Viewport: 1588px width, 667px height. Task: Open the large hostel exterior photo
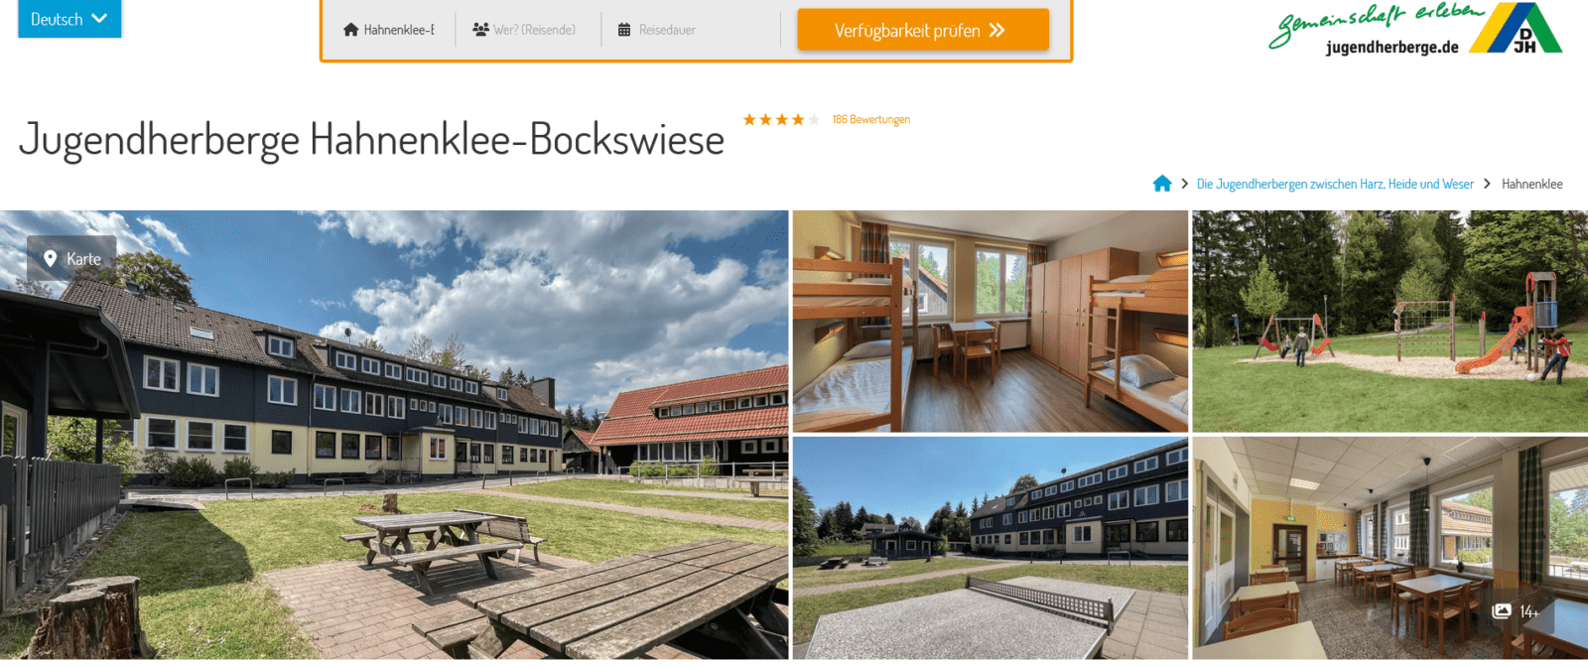[x=394, y=435]
